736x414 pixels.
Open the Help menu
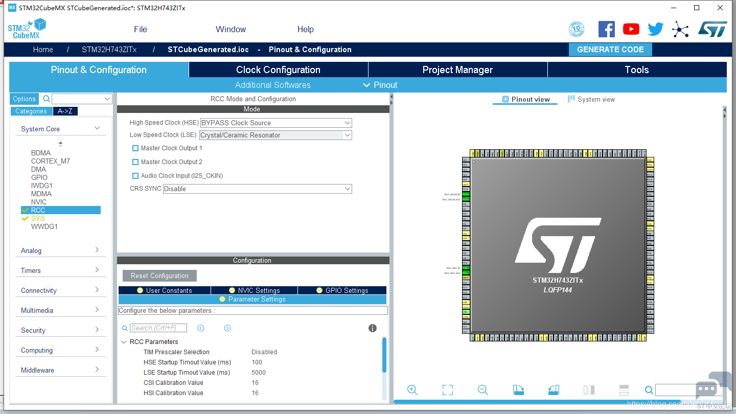[x=305, y=29]
